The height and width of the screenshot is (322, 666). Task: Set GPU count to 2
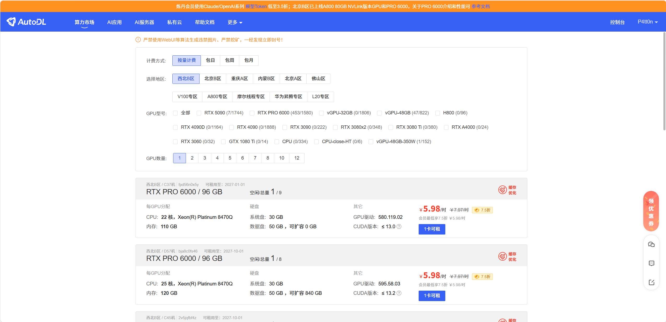(x=192, y=158)
